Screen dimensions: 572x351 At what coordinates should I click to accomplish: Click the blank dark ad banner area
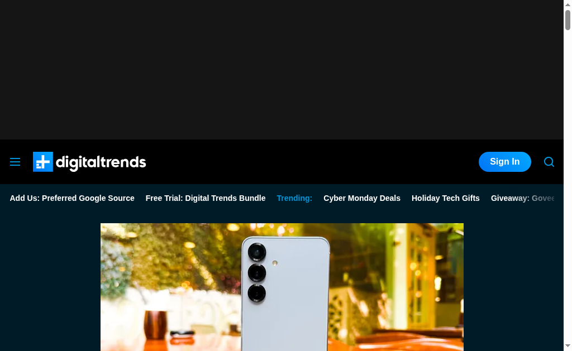pos(282,70)
